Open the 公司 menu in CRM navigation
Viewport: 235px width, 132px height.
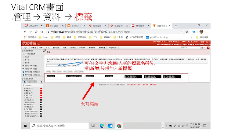tap(47, 48)
